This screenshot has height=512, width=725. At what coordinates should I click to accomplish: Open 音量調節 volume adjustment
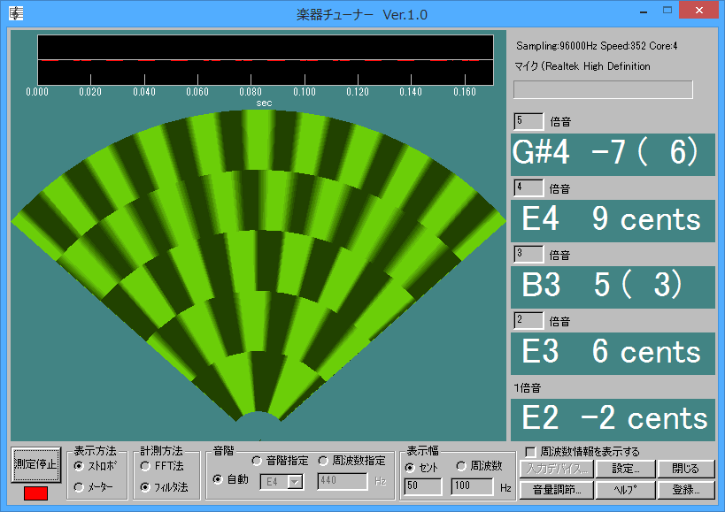[556, 489]
